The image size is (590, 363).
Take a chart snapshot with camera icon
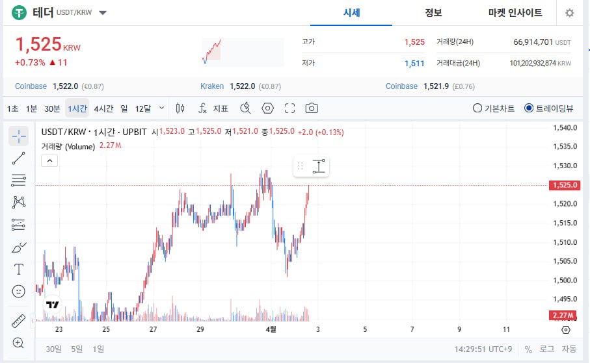point(312,108)
